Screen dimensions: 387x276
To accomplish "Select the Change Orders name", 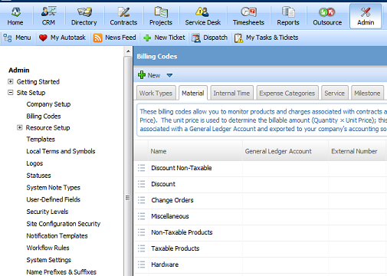I will coord(172,200).
